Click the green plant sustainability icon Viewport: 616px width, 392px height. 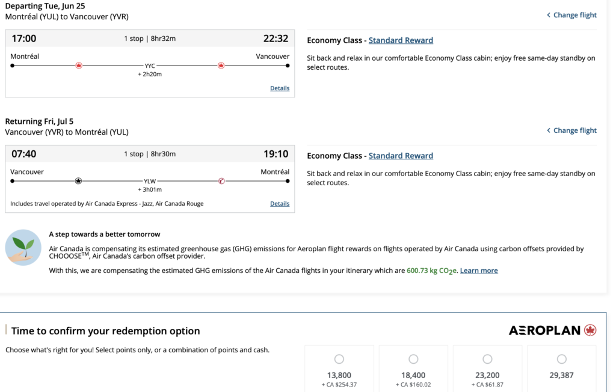point(23,247)
